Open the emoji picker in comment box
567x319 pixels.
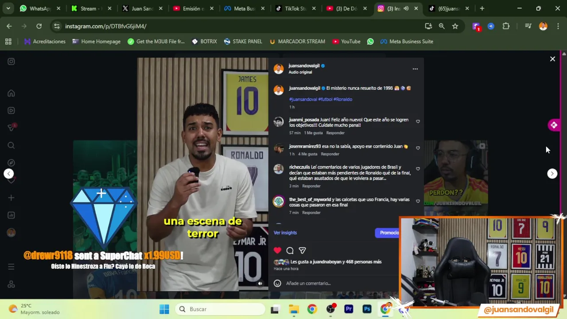tap(277, 283)
